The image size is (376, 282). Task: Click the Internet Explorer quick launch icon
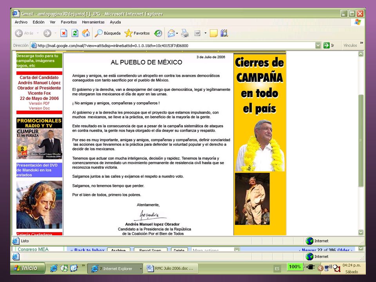(54, 268)
